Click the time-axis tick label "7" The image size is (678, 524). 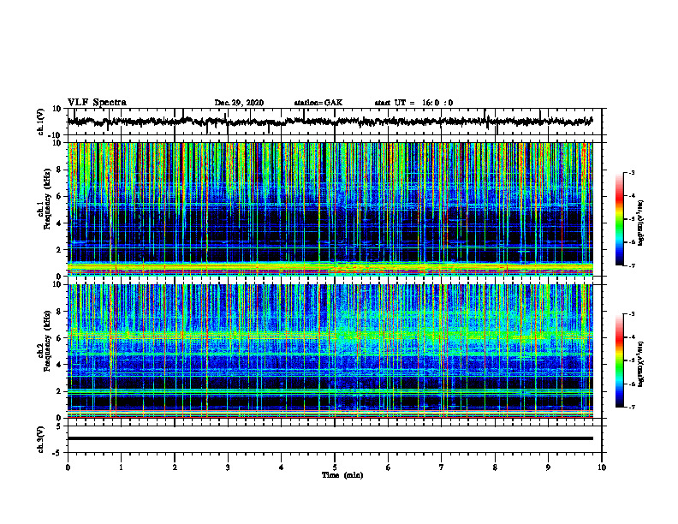point(442,467)
